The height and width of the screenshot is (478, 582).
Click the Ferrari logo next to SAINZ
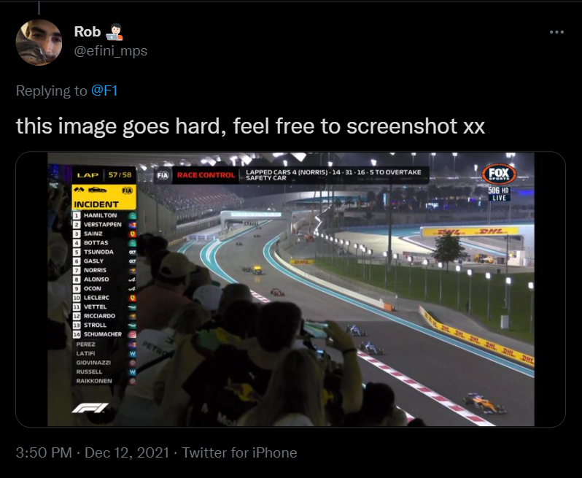pos(132,234)
